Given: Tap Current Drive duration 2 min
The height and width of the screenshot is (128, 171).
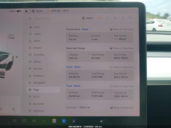Looking at the screenshot, I should pyautogui.click(x=94, y=39).
